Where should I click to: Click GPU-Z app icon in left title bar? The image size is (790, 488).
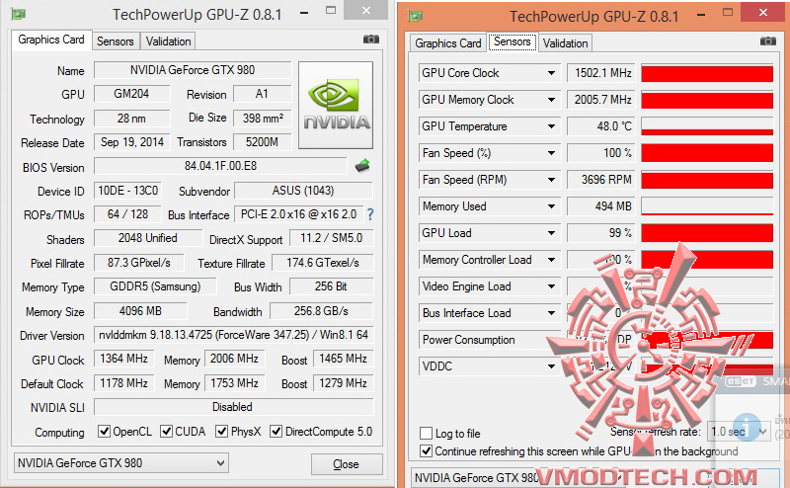tap(19, 14)
